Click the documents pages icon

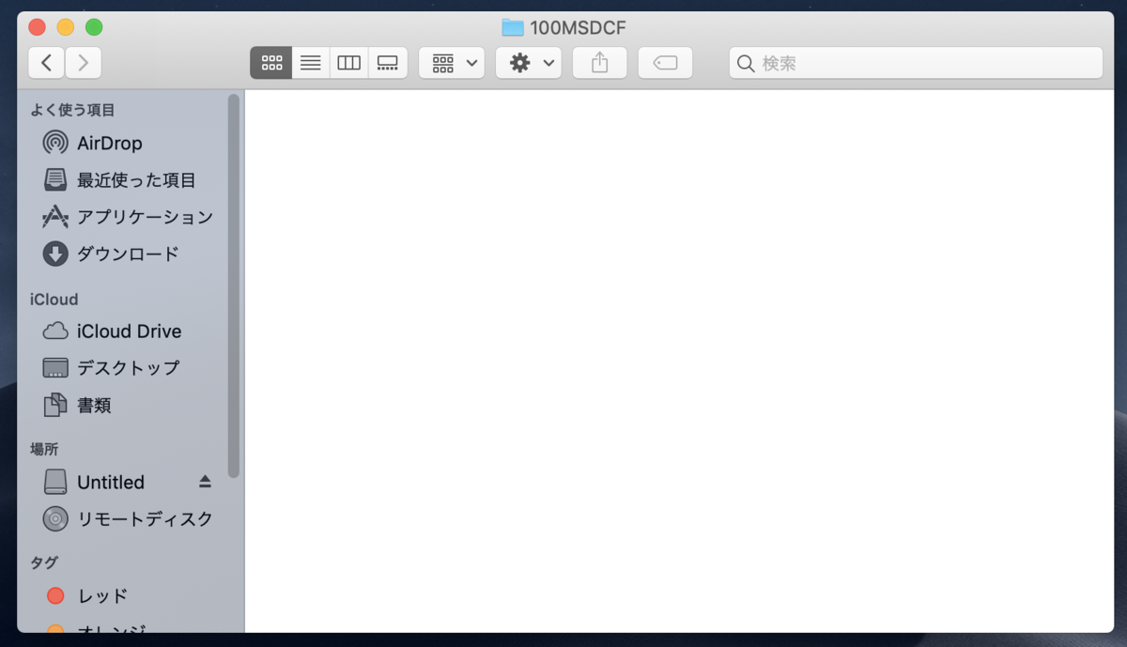55,406
